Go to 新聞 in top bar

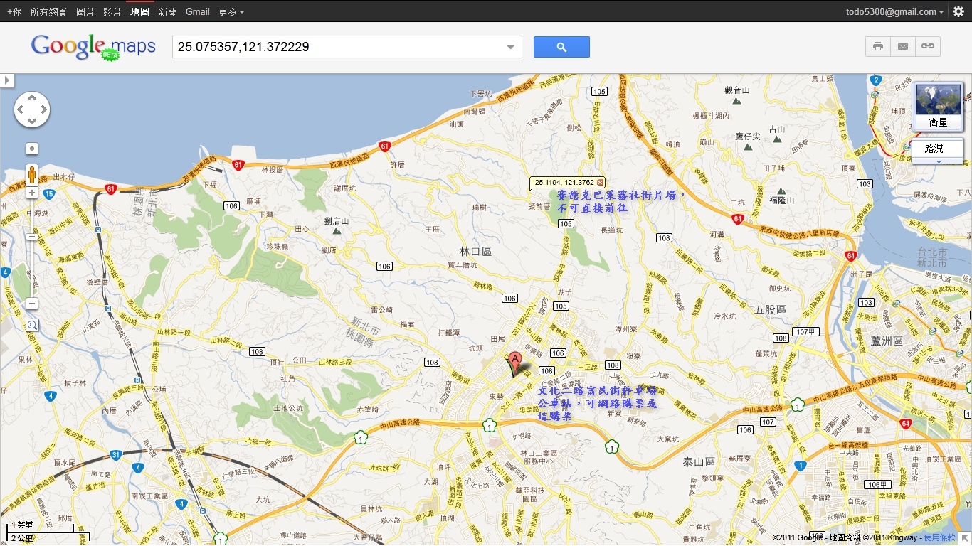pyautogui.click(x=167, y=11)
